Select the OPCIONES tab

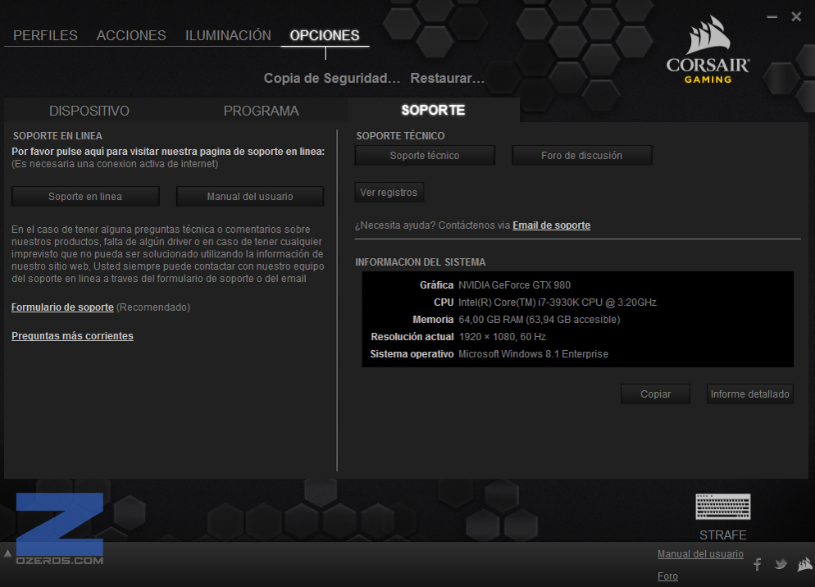pyautogui.click(x=325, y=35)
